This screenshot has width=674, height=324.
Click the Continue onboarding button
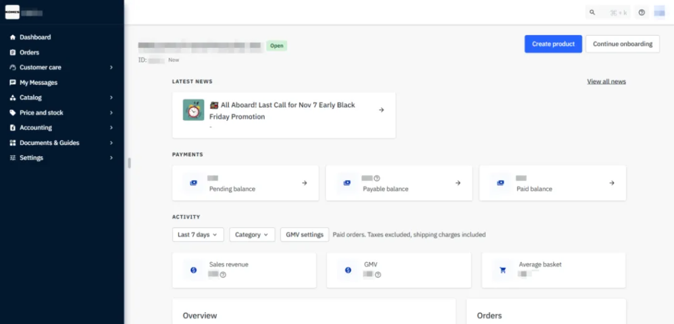pos(622,44)
